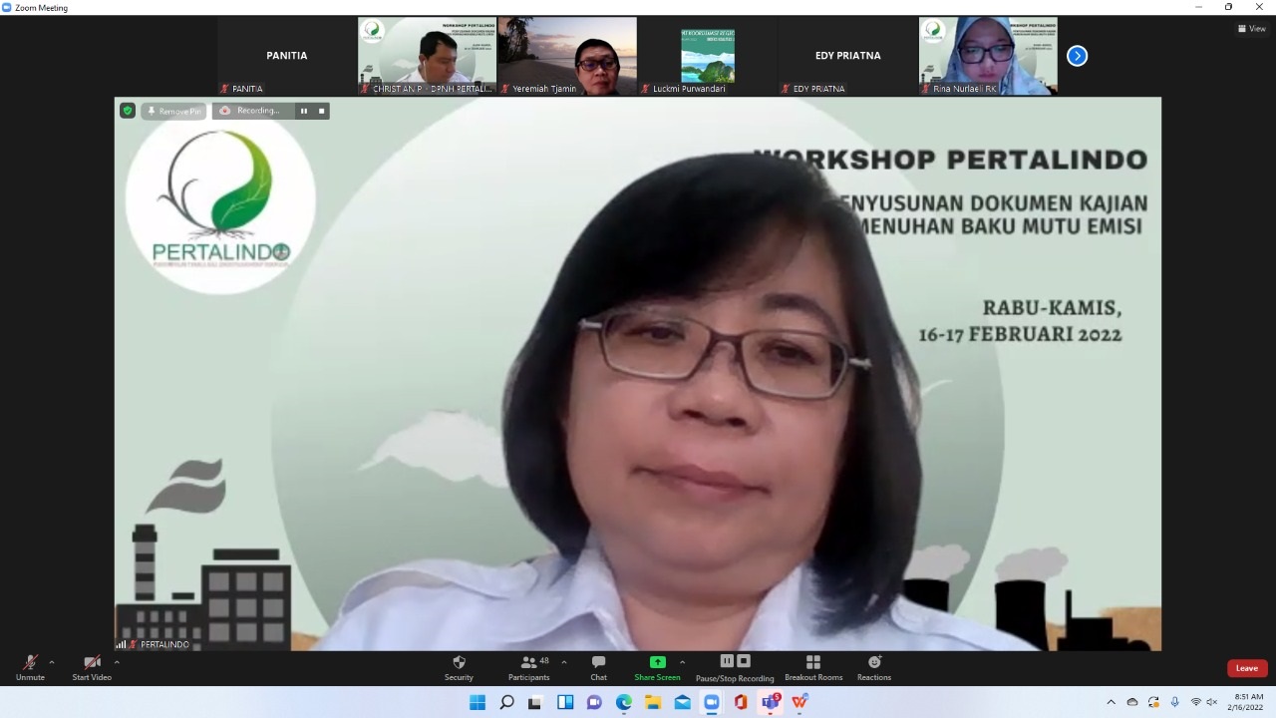Open the Participants panel
The height and width of the screenshot is (718, 1276).
click(528, 667)
